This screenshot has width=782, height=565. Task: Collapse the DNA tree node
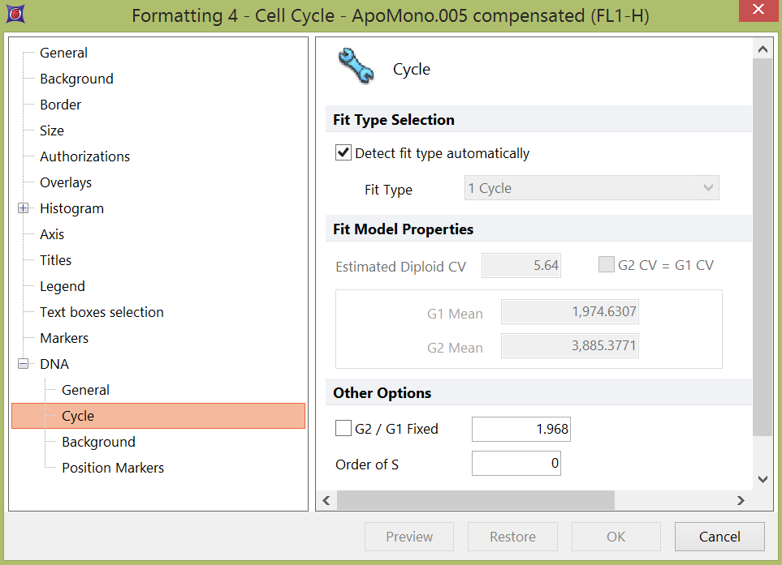click(23, 364)
